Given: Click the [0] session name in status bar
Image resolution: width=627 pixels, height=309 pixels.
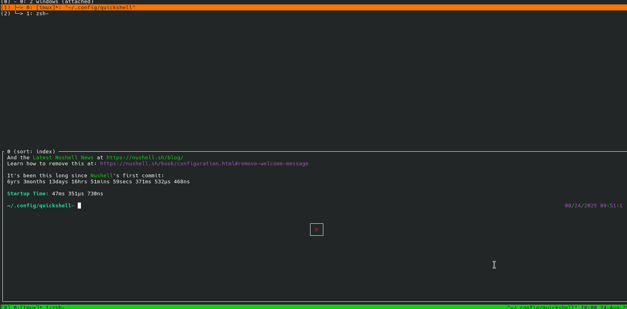Looking at the screenshot, I should pyautogui.click(x=6, y=307).
